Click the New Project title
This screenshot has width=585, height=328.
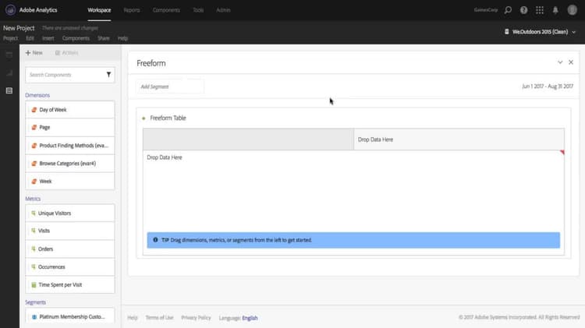(x=19, y=28)
